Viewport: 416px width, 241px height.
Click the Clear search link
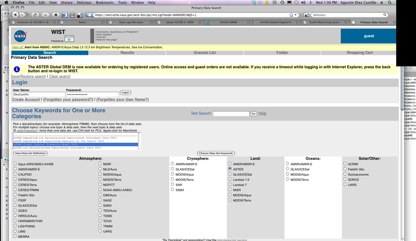click(x=60, y=77)
